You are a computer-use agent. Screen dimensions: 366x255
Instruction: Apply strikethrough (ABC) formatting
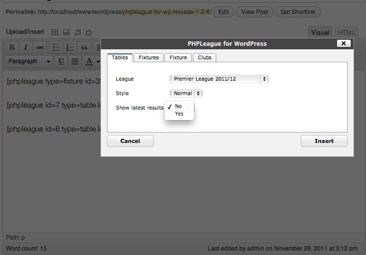[x=40, y=47]
